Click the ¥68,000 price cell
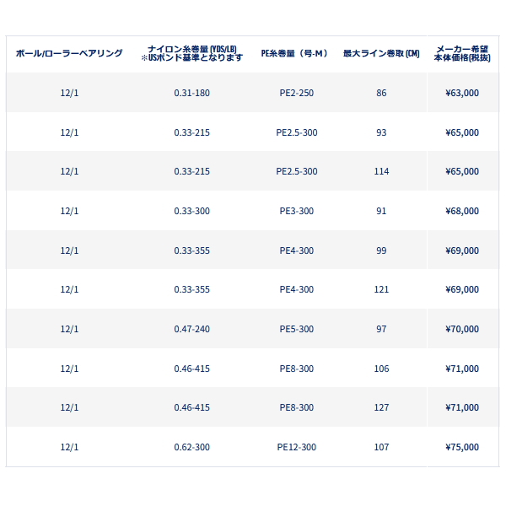This screenshot has width=506, height=506. 462,211
